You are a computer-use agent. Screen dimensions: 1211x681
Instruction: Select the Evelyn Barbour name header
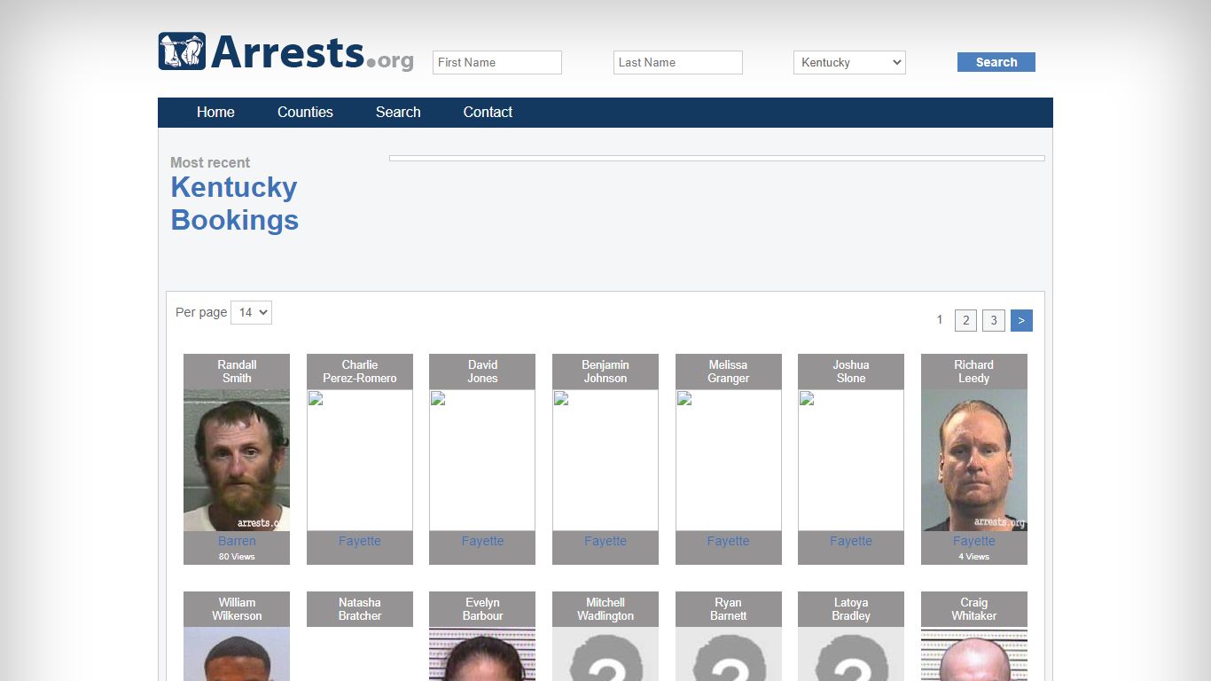tap(482, 609)
